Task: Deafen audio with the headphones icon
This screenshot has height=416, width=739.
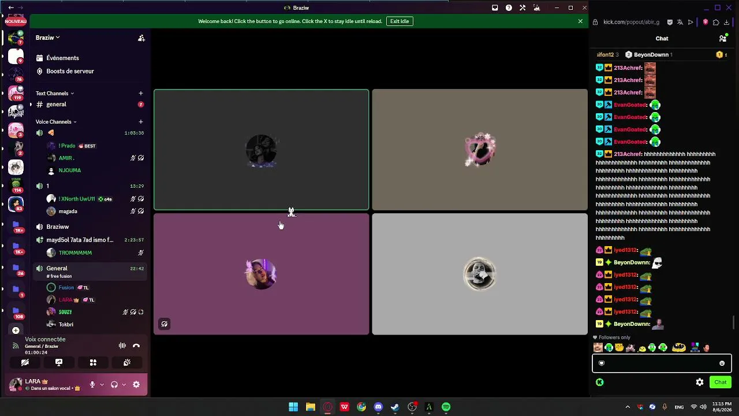Action: coord(114,384)
